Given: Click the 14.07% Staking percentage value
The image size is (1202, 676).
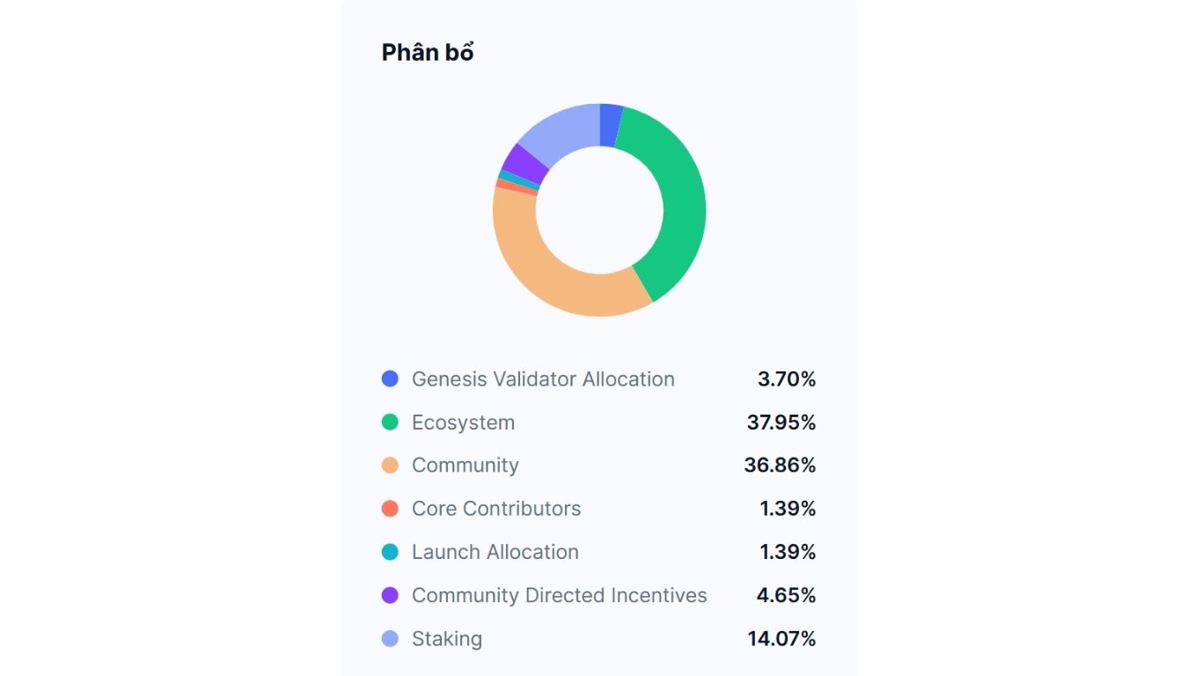Looking at the screenshot, I should pos(781,638).
